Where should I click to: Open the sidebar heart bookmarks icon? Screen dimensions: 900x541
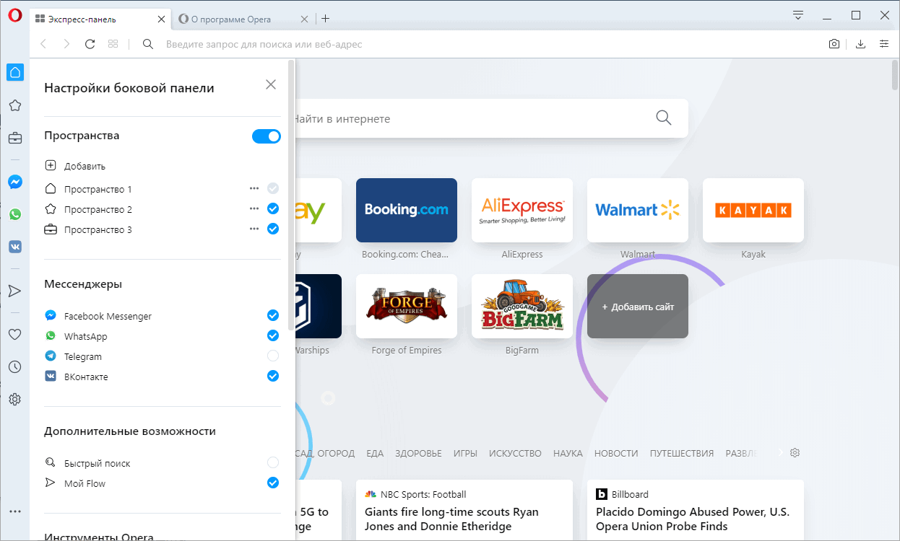[14, 335]
